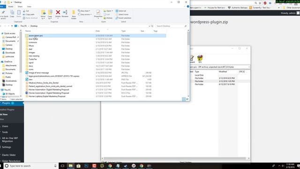Screen dimensions: 300x169
Task: Select Downloads in the navigation pane
Action: (x=10, y=53)
